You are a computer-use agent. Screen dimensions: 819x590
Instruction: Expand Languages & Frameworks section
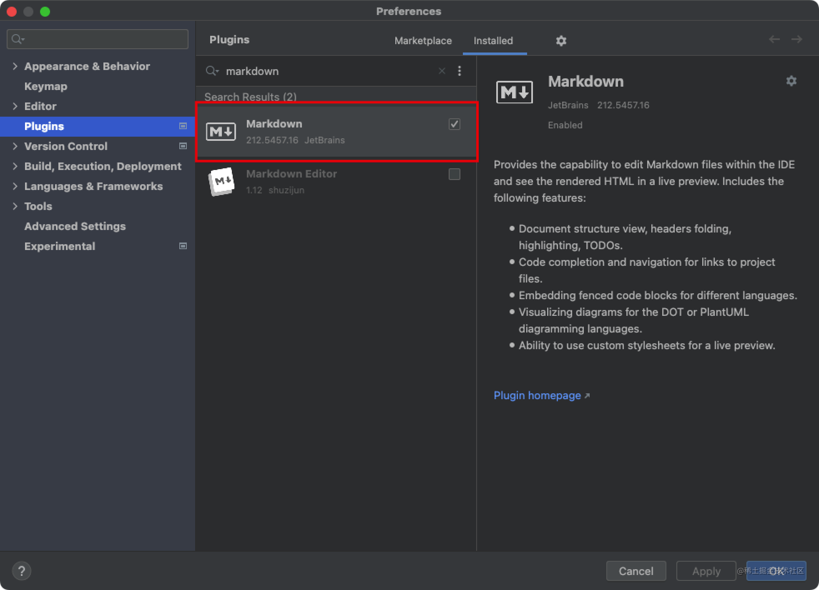[x=15, y=186]
